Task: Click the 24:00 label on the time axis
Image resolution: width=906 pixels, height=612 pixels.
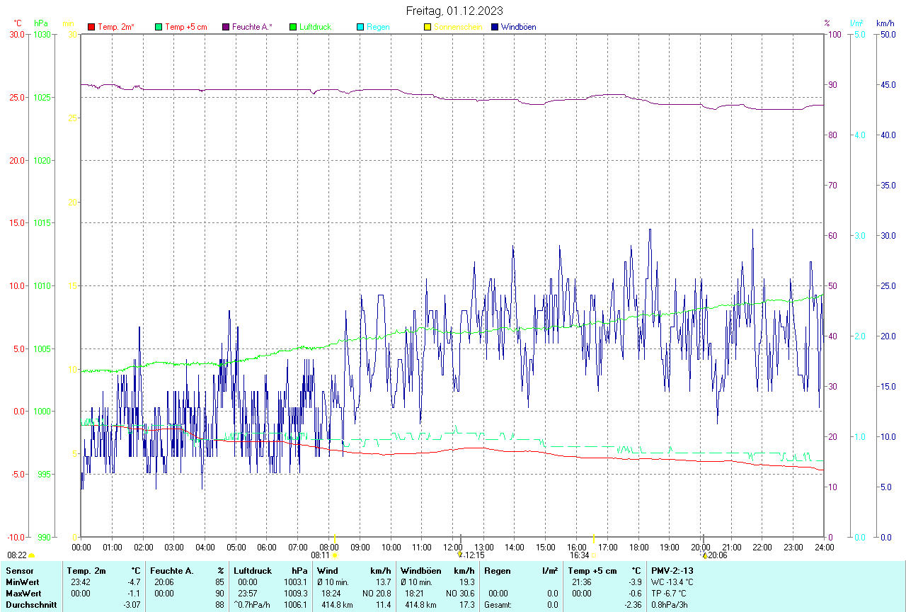Action: coord(824,548)
